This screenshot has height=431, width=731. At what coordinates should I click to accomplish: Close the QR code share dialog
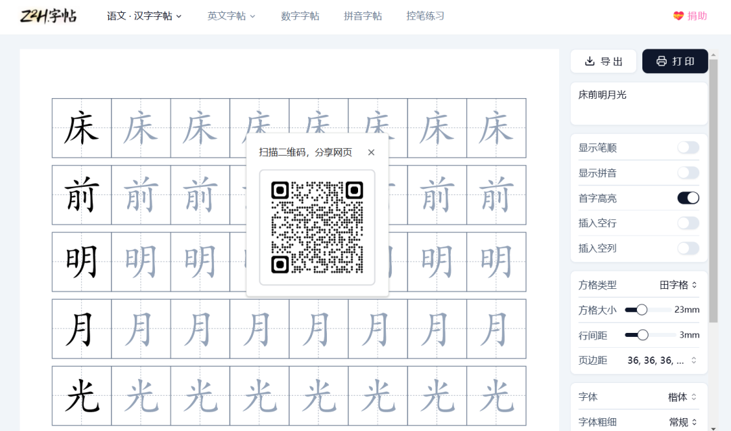(371, 152)
